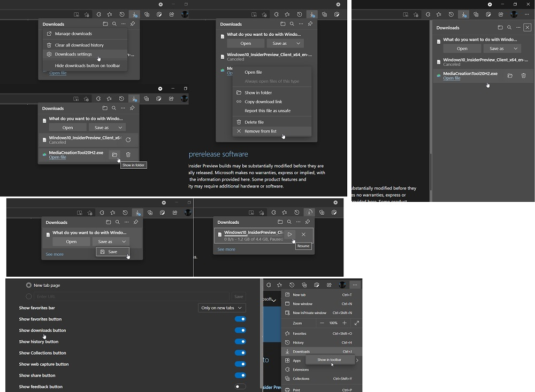Pin the Downloads flyout showing Remove from list

click(x=310, y=24)
